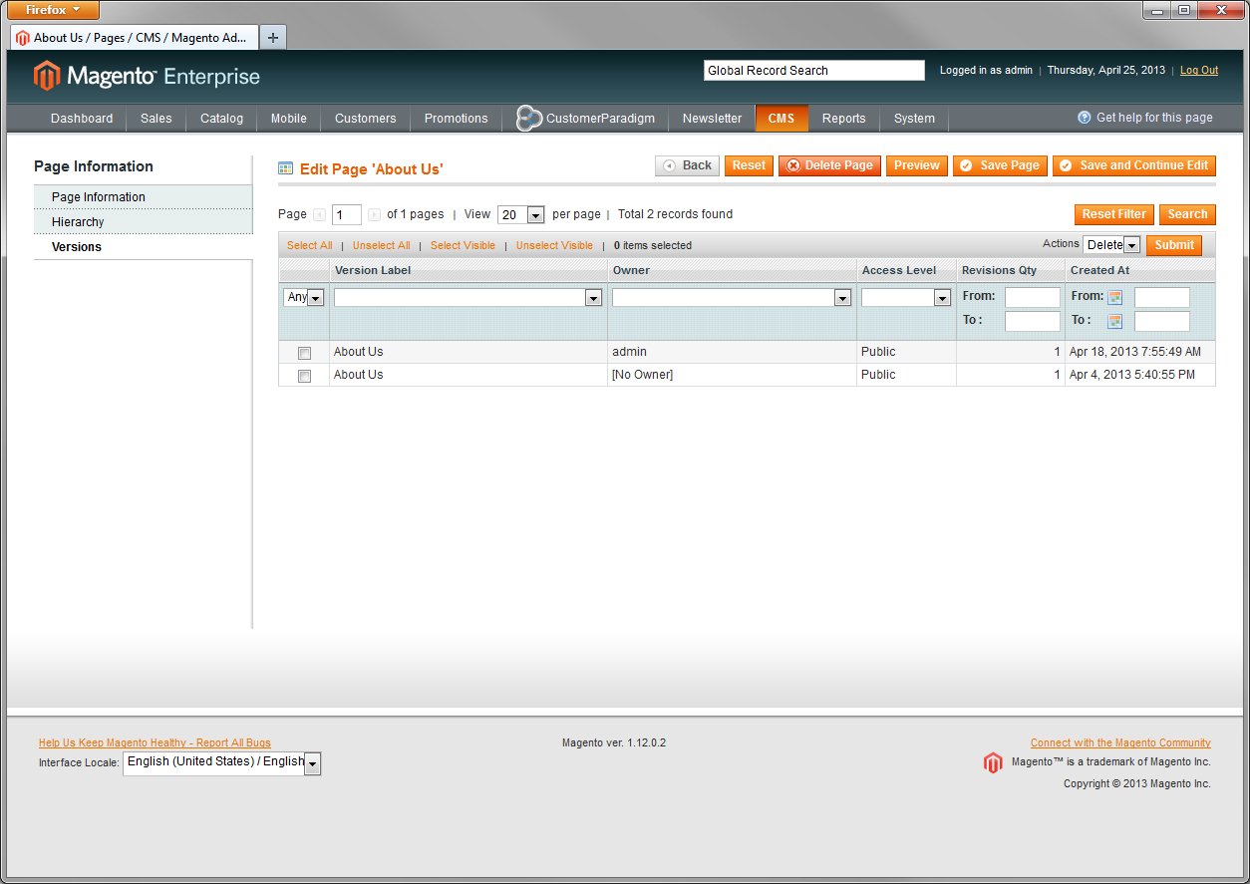This screenshot has width=1250, height=884.
Task: Open the Customers menu
Action: click(x=366, y=118)
